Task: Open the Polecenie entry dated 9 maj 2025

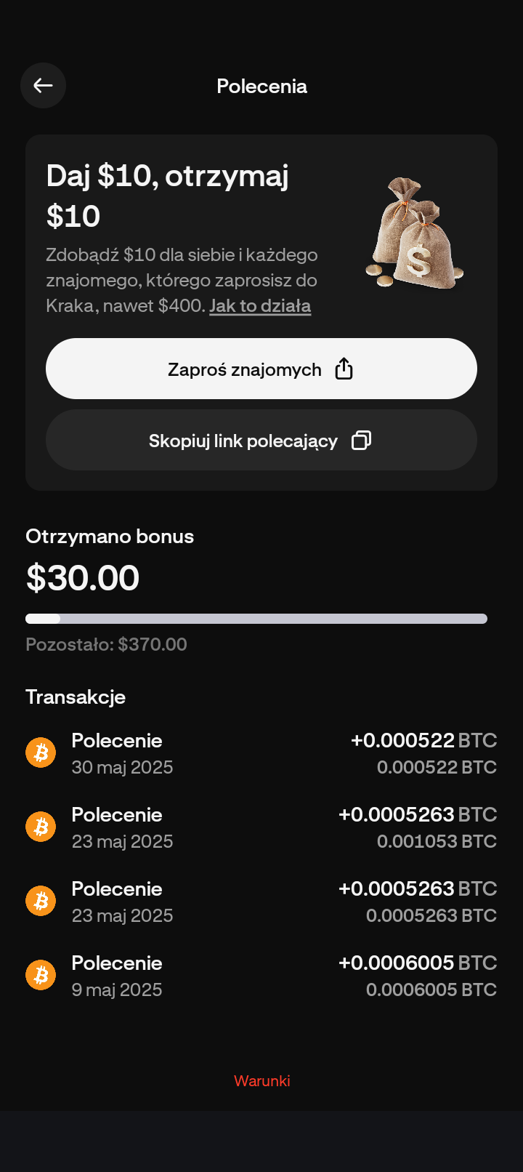Action: [x=117, y=976]
